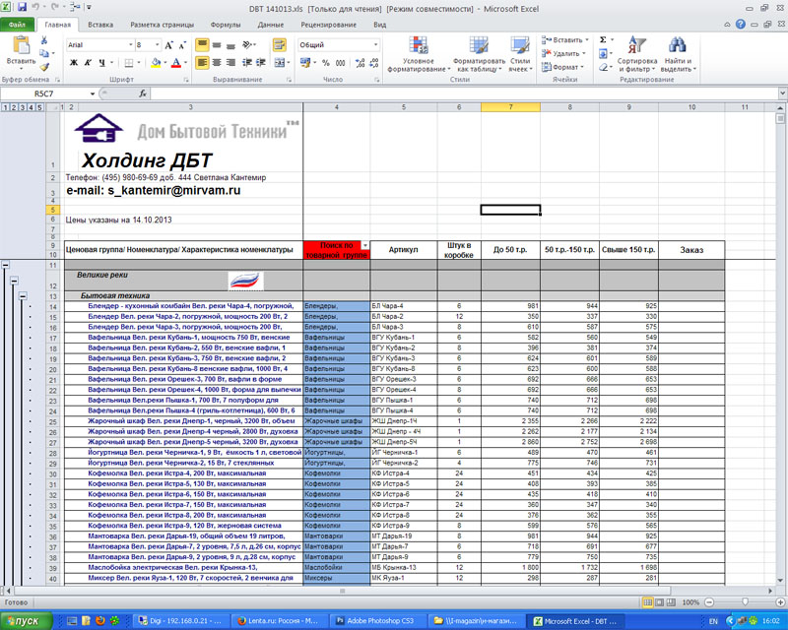Screen dimensions: 788x630
Task: Open Sort and Filter (Сортировка и фильтр)
Action: point(637,54)
